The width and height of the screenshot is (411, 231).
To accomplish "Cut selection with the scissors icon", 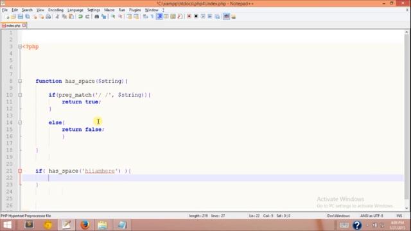I will click(x=57, y=17).
